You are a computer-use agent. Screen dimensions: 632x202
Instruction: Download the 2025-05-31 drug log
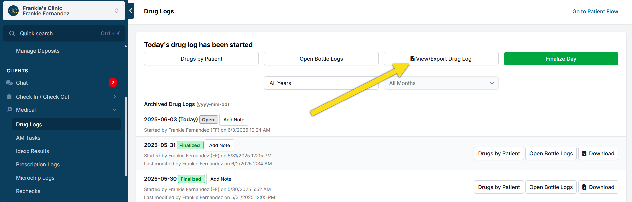coord(598,153)
